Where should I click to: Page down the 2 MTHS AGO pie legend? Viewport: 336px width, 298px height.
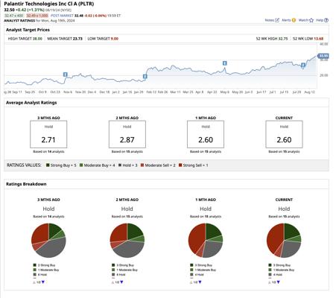(121, 282)
